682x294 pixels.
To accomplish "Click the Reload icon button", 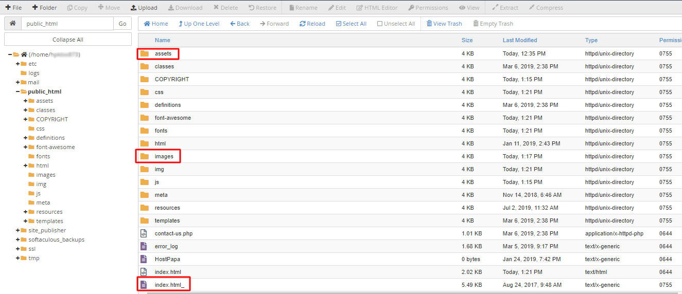I will point(303,24).
